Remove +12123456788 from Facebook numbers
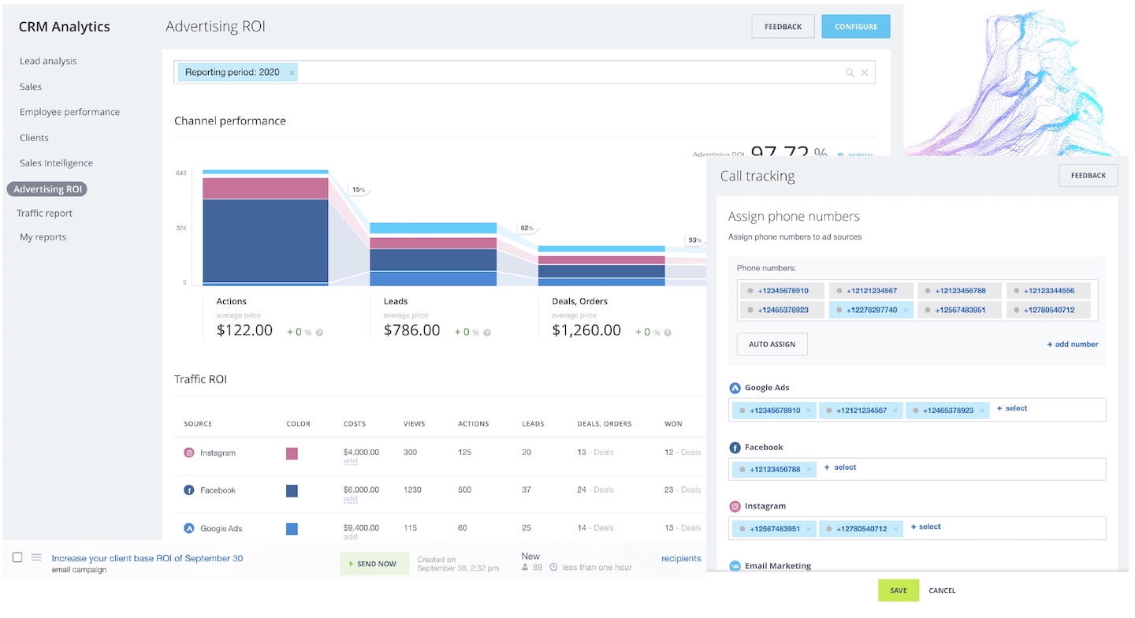The image size is (1135, 618). (808, 470)
